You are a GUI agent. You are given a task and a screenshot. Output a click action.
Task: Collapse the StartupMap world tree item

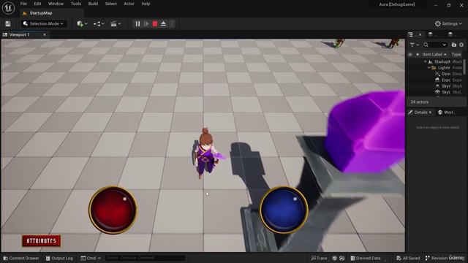click(x=426, y=61)
